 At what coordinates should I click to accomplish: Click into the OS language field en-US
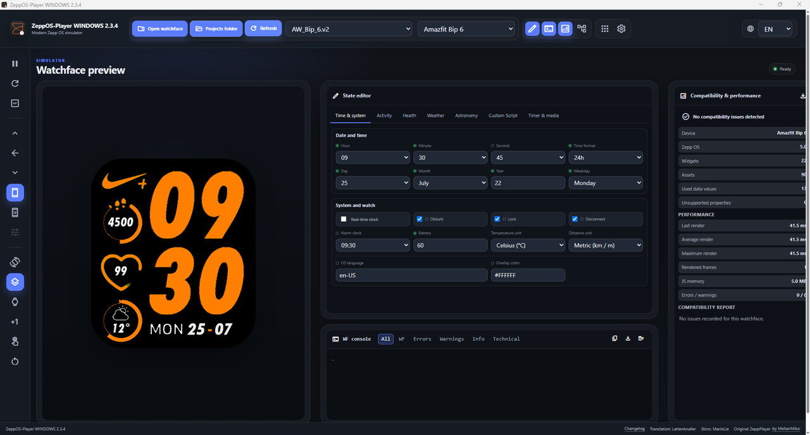point(411,275)
